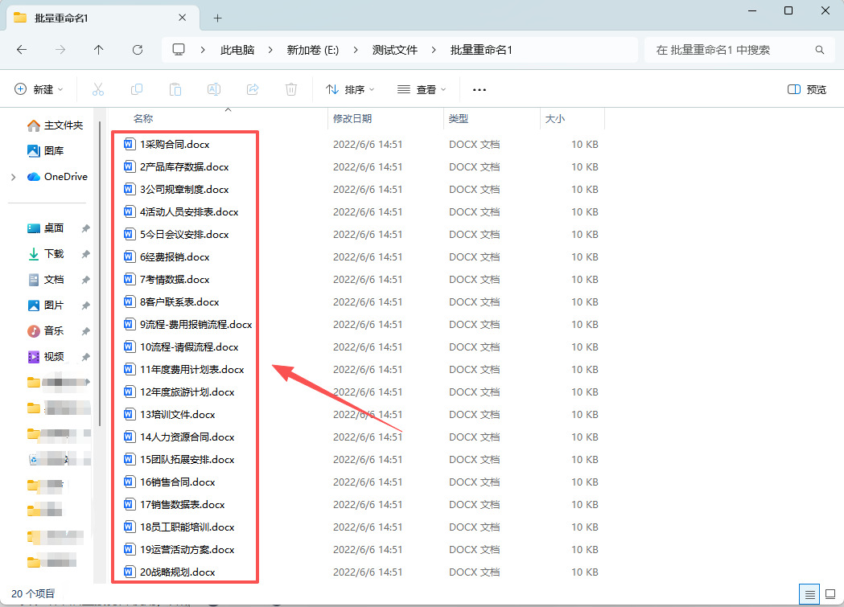Expand chevron before 此电脑 in path

tap(203, 50)
